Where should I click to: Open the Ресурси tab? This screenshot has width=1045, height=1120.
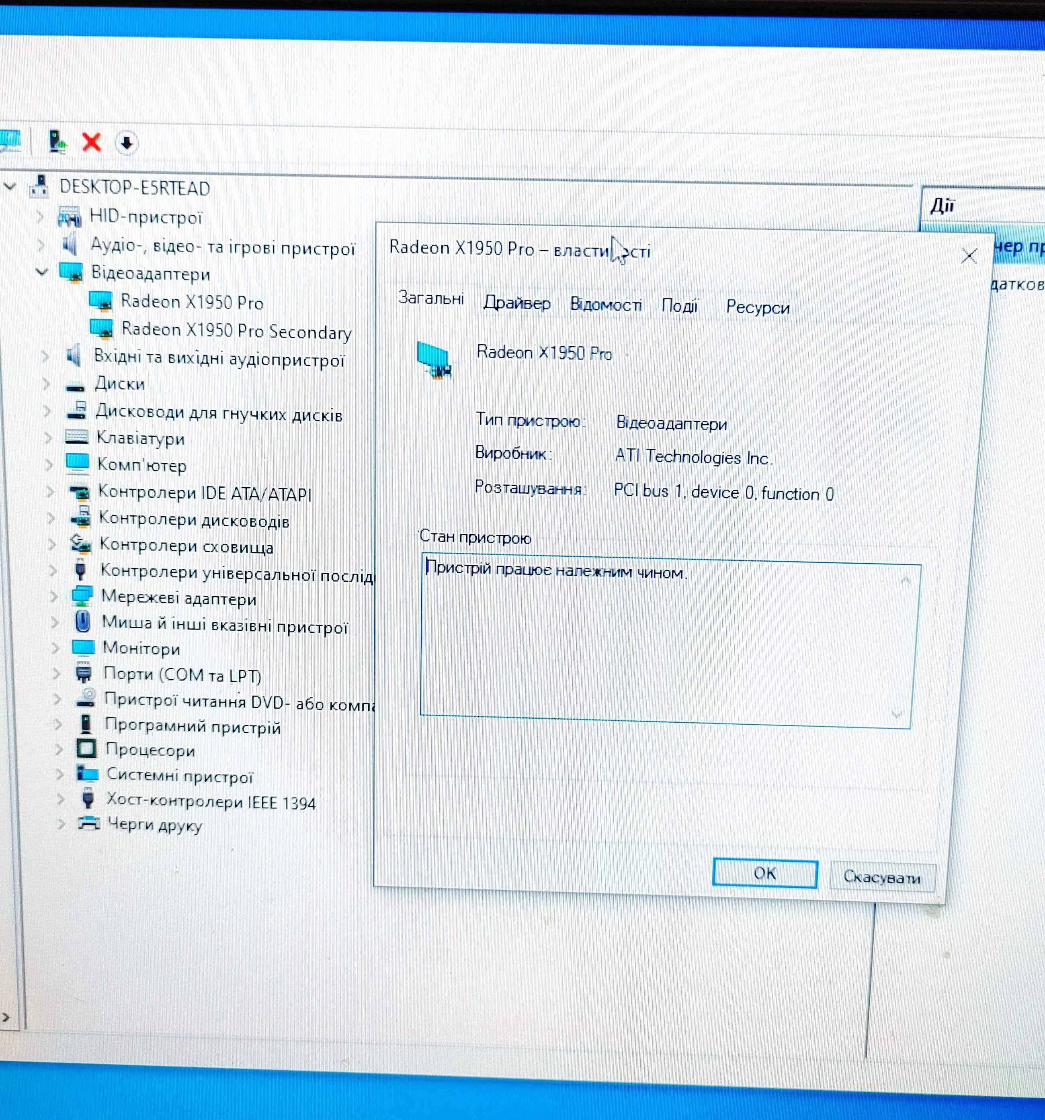pyautogui.click(x=758, y=308)
